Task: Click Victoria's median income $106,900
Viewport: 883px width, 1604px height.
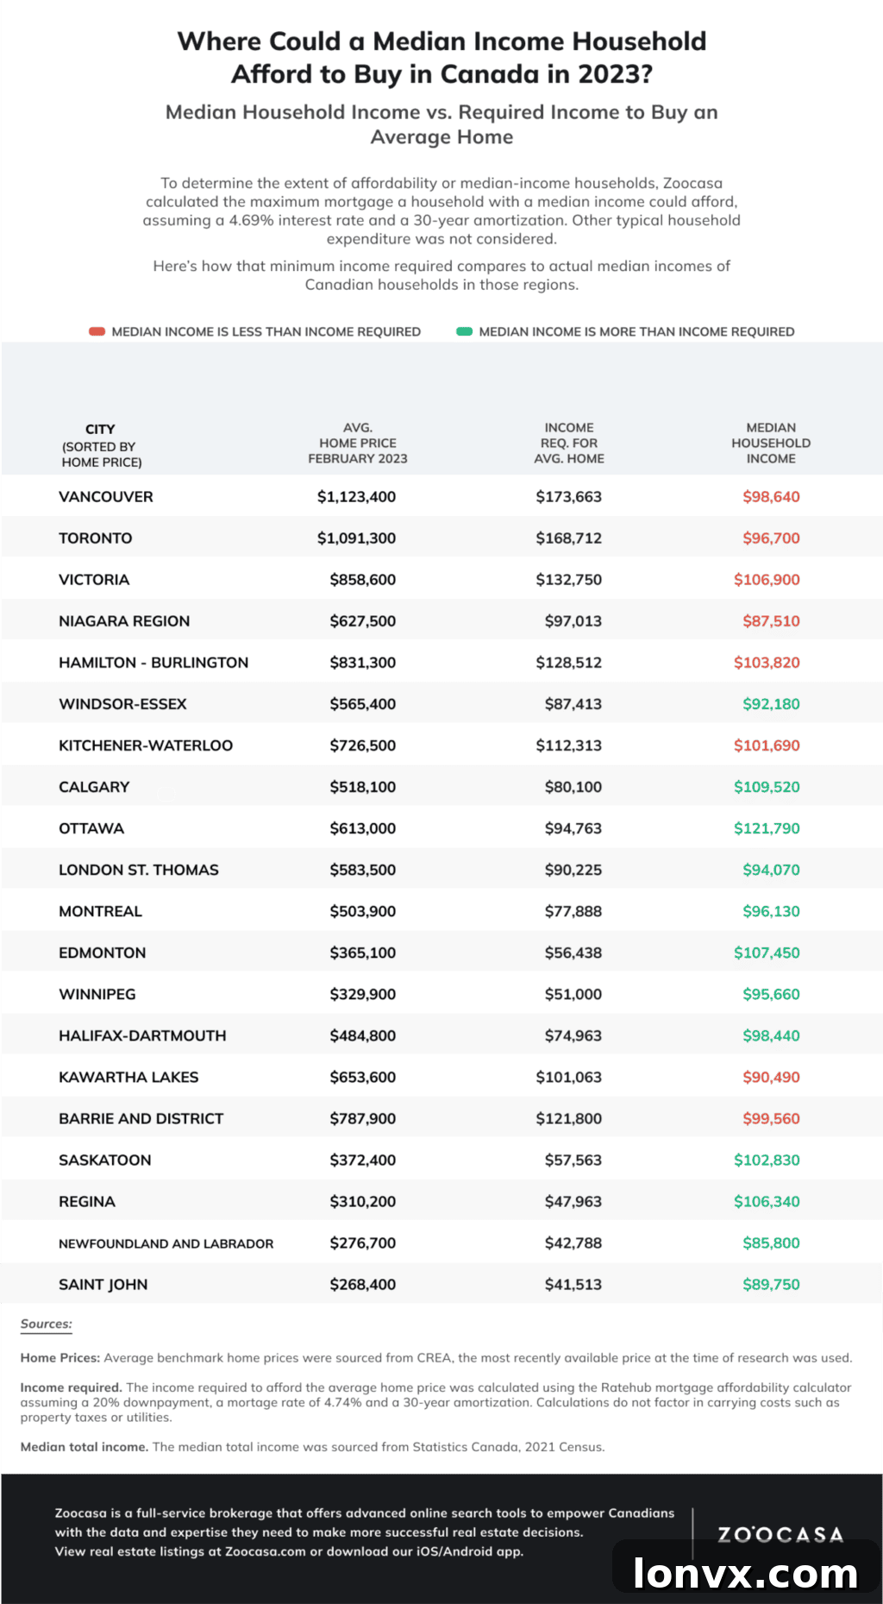Action: click(x=767, y=580)
